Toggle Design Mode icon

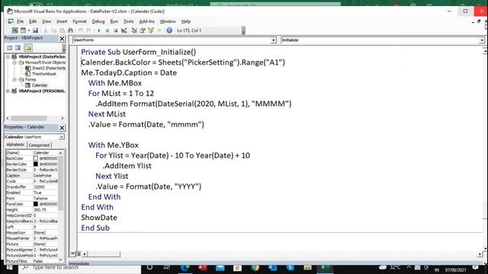click(124, 30)
